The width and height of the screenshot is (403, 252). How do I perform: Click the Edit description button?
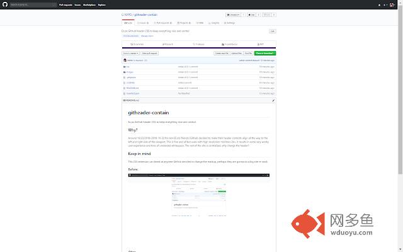(272, 30)
